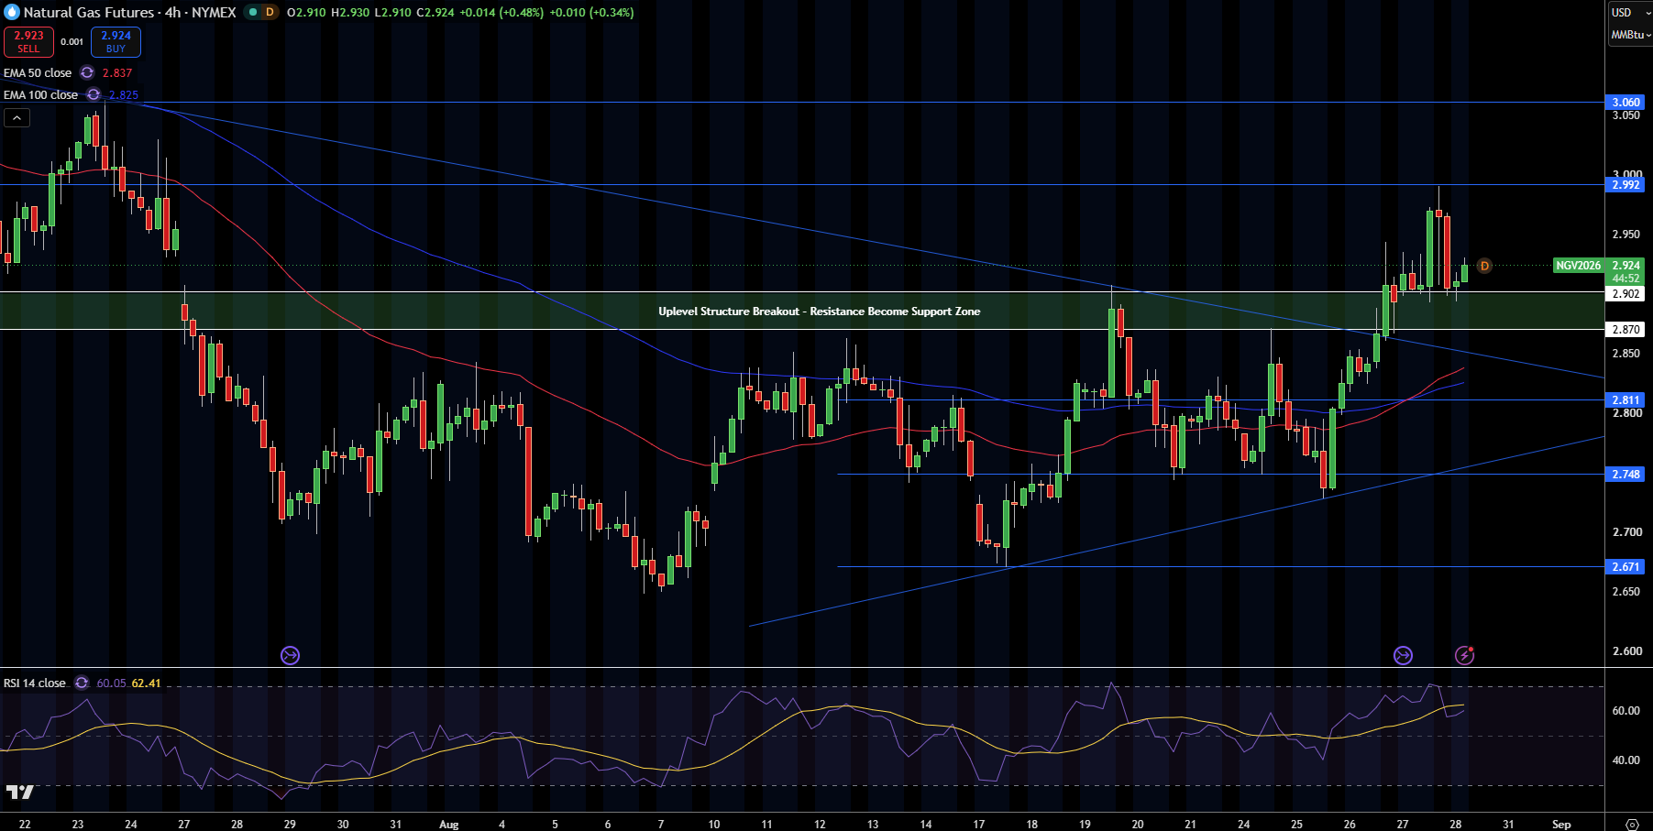Click the 2.671 horizontal line price label
This screenshot has width=1653, height=831.
pos(1626,566)
